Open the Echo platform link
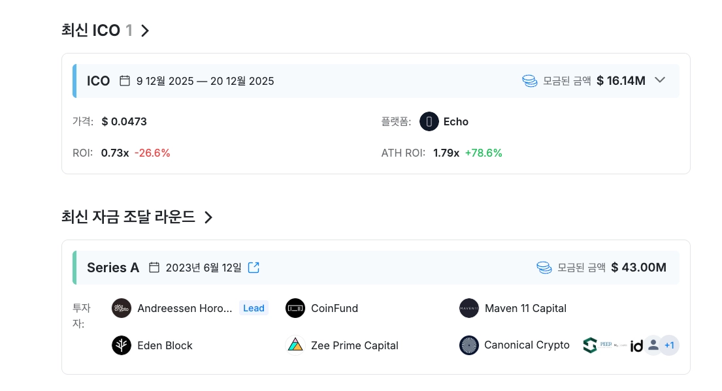722x391 pixels. coord(456,121)
